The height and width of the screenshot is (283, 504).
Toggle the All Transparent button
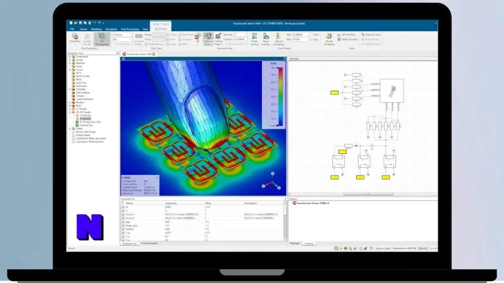tap(102, 39)
